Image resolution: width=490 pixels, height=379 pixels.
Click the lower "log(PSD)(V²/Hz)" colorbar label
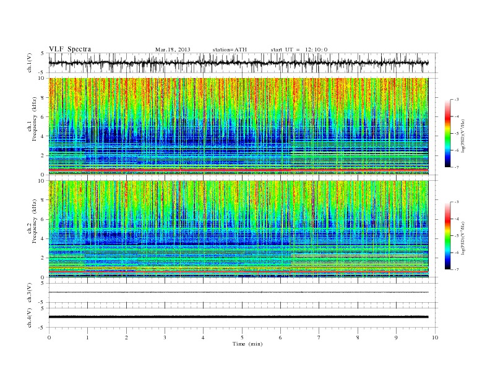[463, 238]
